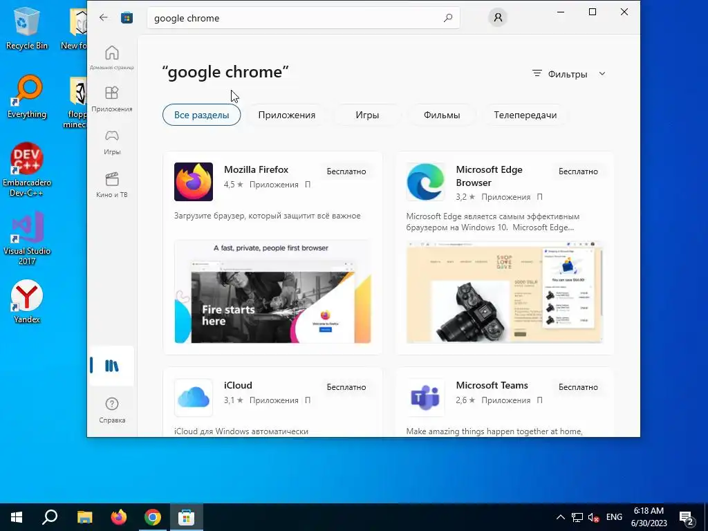This screenshot has width=708, height=531.
Task: Click Бесплатно button for Microsoft Teams
Action: pos(578,387)
